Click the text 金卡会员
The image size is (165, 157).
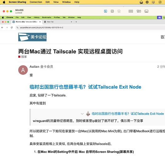pos(47,67)
